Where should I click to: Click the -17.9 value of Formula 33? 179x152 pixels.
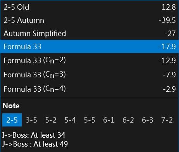tap(167, 46)
